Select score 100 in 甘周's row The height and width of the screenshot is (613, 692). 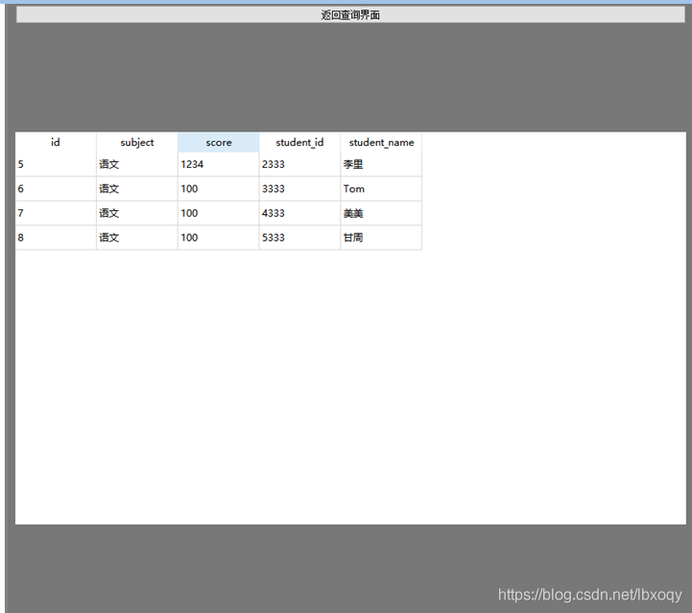click(x=219, y=238)
